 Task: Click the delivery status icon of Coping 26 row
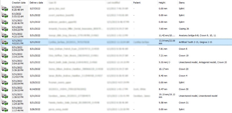5,29
